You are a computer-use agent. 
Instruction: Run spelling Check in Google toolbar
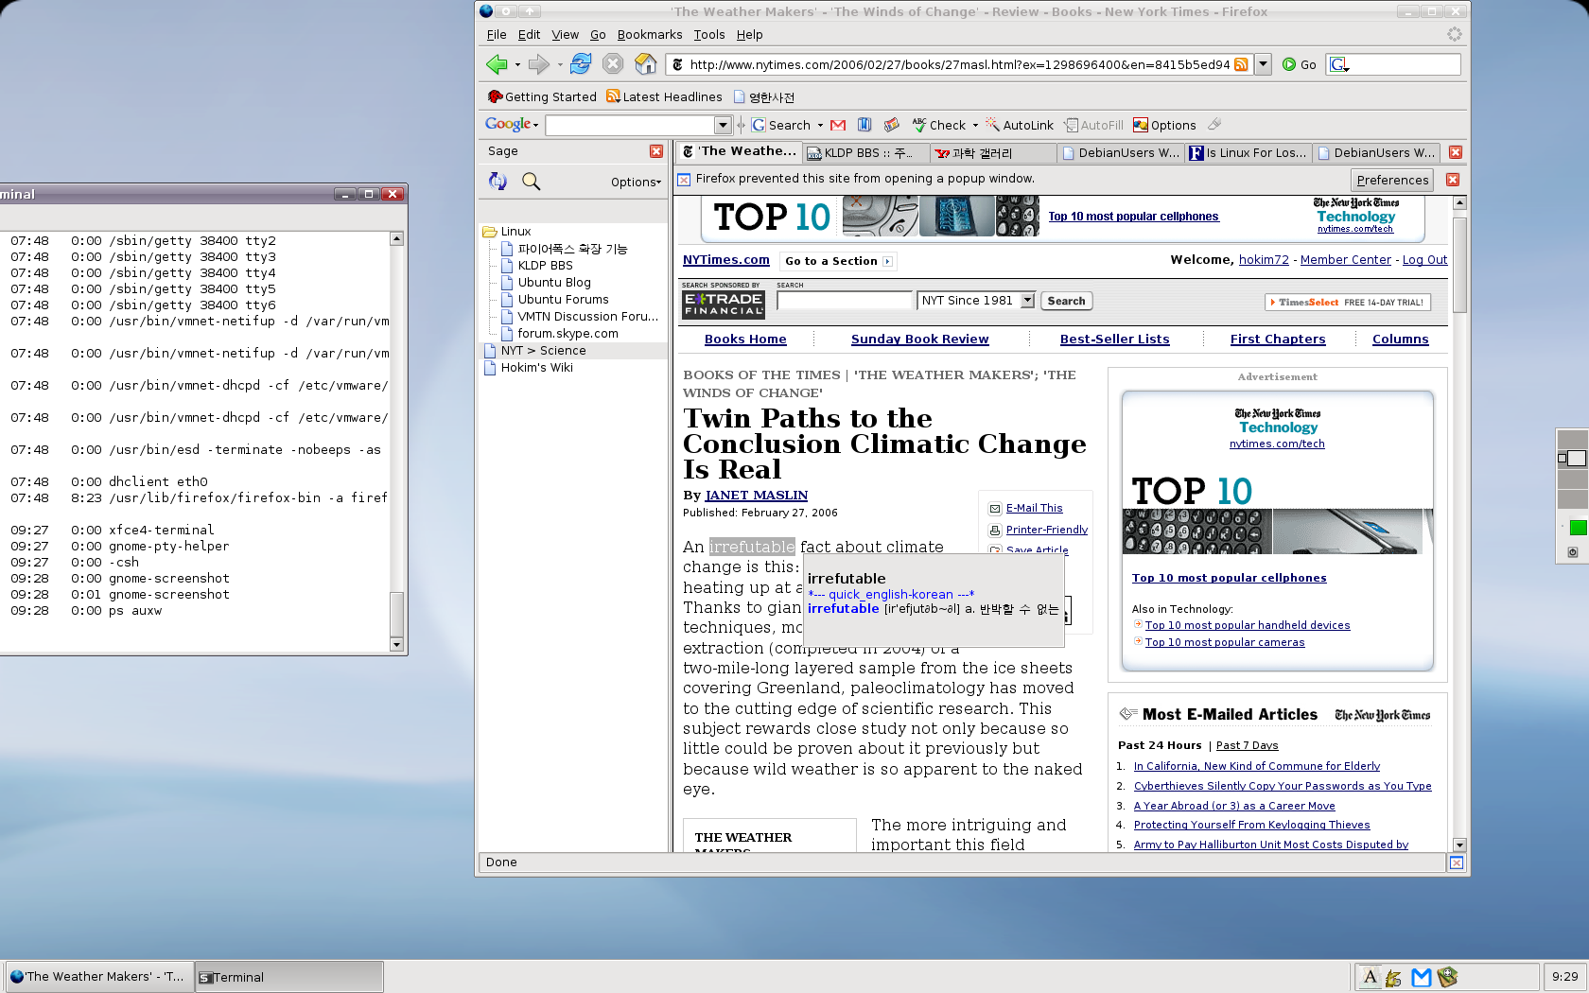938,125
